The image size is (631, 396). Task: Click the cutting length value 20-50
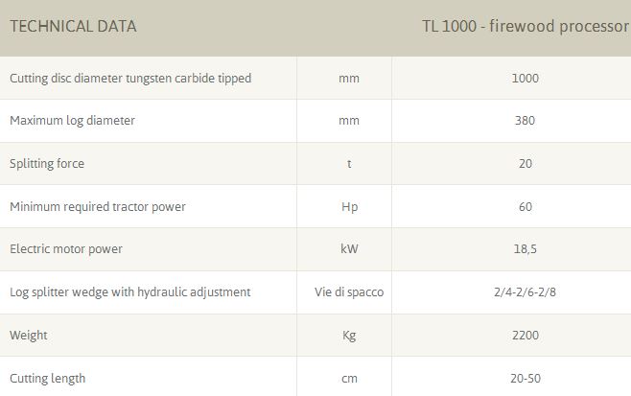click(x=526, y=379)
